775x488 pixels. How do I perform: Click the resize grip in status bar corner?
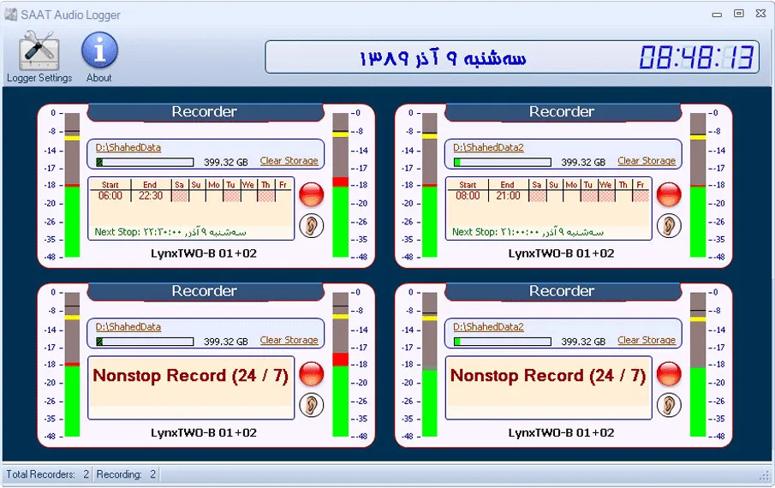tap(764, 475)
